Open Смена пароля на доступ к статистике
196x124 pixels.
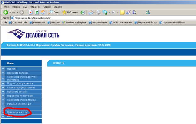(x=22, y=78)
